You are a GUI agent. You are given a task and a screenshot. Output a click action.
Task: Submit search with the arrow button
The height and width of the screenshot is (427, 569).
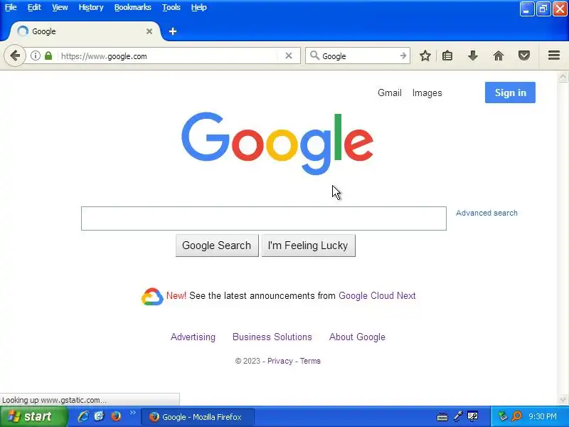pyautogui.click(x=403, y=56)
